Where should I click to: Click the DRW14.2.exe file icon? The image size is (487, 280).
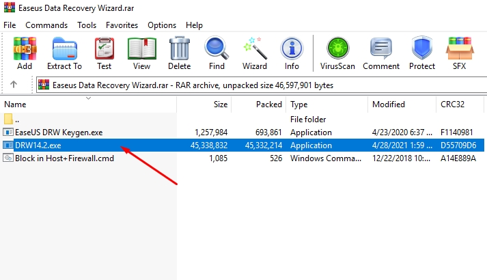[8, 145]
